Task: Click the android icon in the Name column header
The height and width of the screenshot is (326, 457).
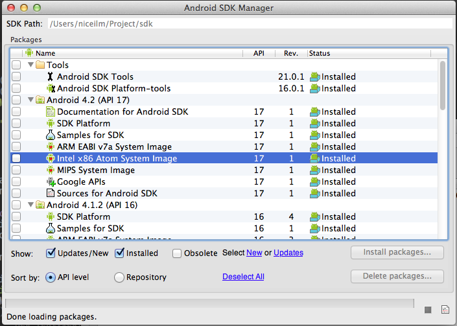Action: click(29, 53)
